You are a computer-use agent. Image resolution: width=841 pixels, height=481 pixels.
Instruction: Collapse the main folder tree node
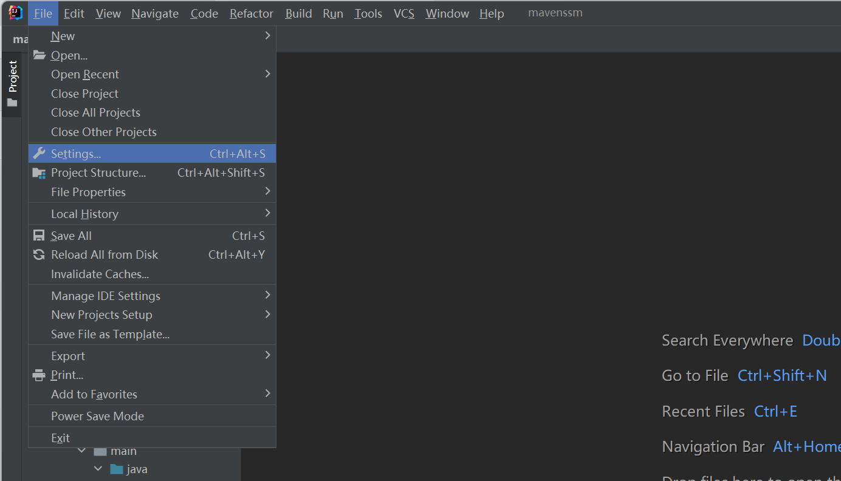tap(82, 451)
